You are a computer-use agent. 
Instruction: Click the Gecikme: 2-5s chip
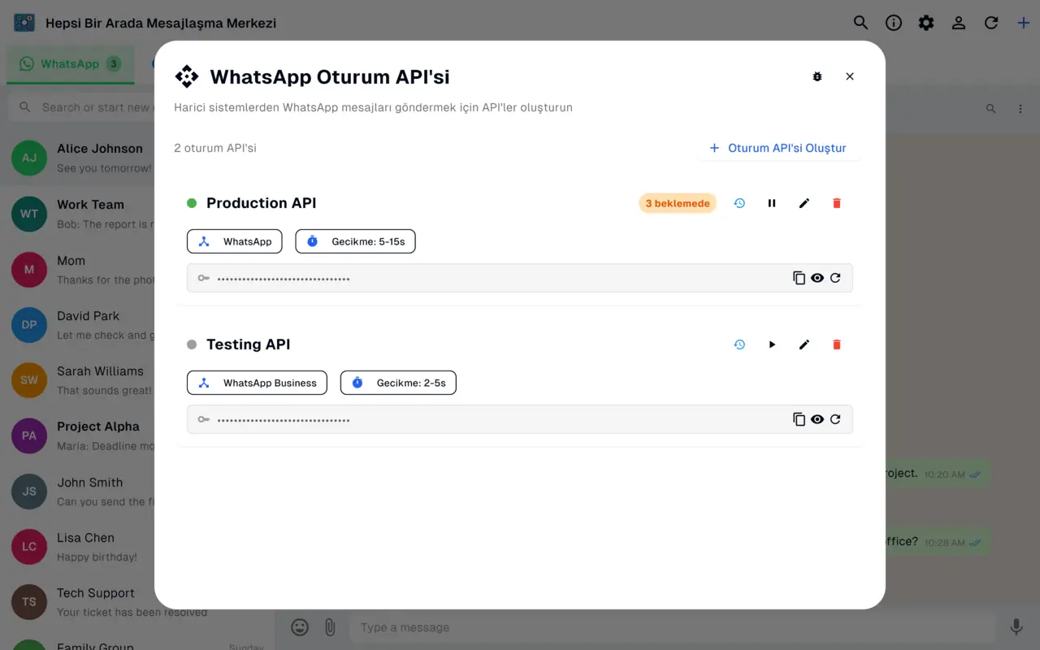coord(398,383)
